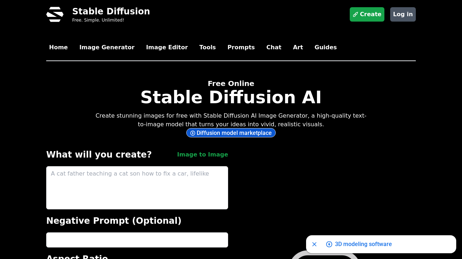Open the Image Editor section
Screen dimensions: 462x259
(167, 47)
